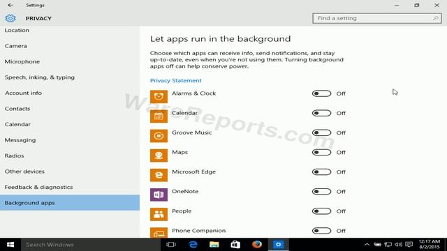Click the Calendar app icon in the list
The width and height of the screenshot is (447, 251).
click(x=159, y=116)
